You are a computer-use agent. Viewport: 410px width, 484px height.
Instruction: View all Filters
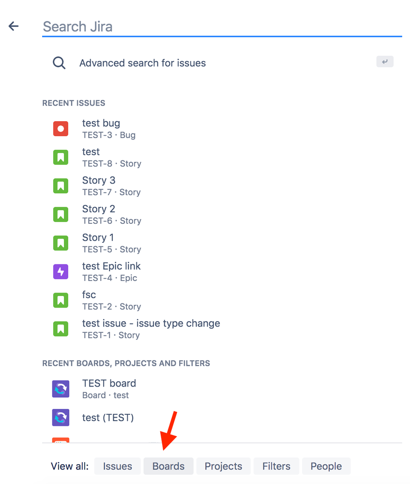point(276,466)
